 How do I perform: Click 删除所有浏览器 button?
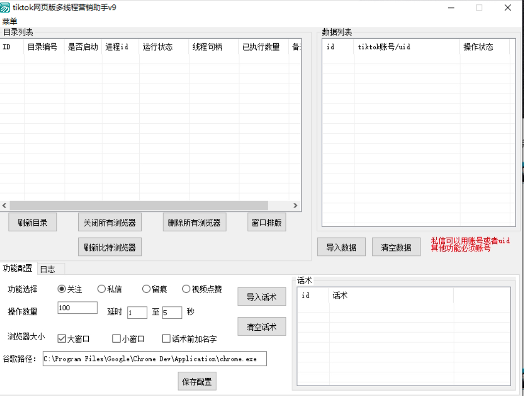pyautogui.click(x=194, y=223)
